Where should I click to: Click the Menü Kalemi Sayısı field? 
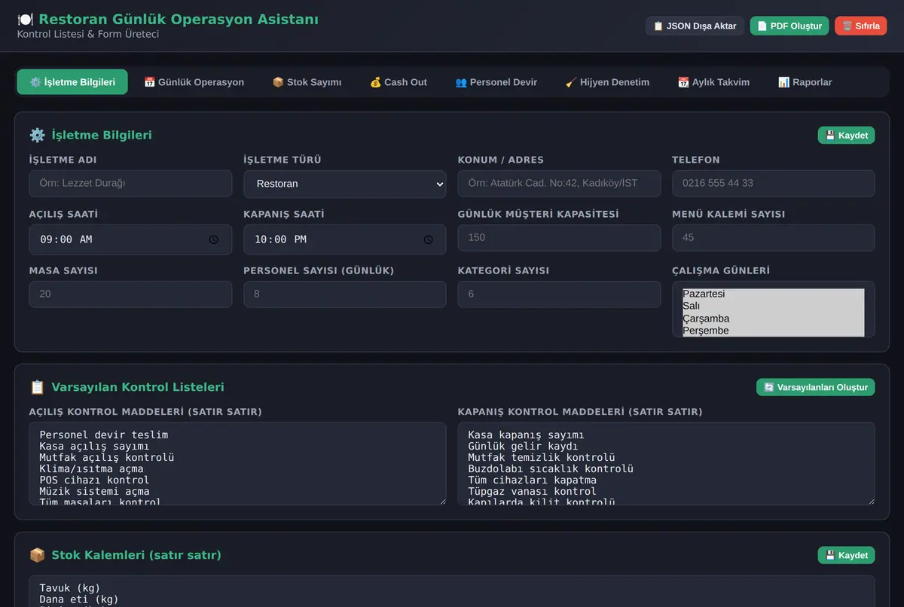773,238
